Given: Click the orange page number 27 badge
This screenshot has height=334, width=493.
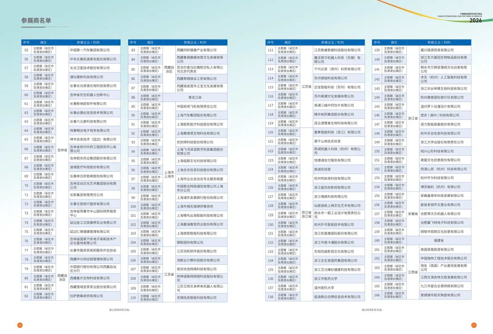Looking at the screenshot, I should [474, 325].
